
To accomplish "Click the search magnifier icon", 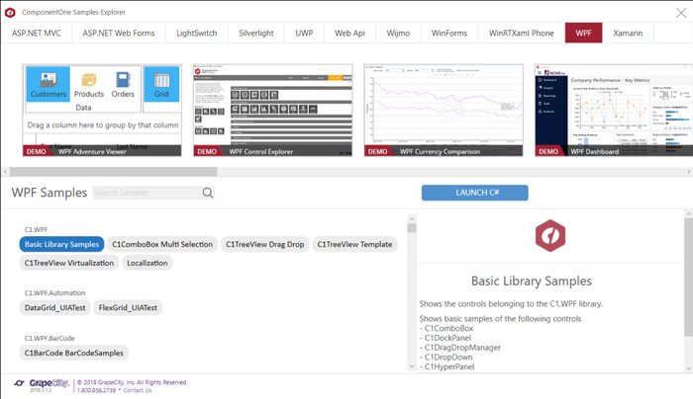I will [208, 193].
